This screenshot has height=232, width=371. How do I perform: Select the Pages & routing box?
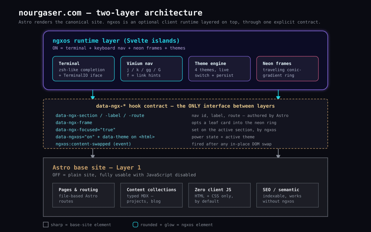click(x=83, y=195)
